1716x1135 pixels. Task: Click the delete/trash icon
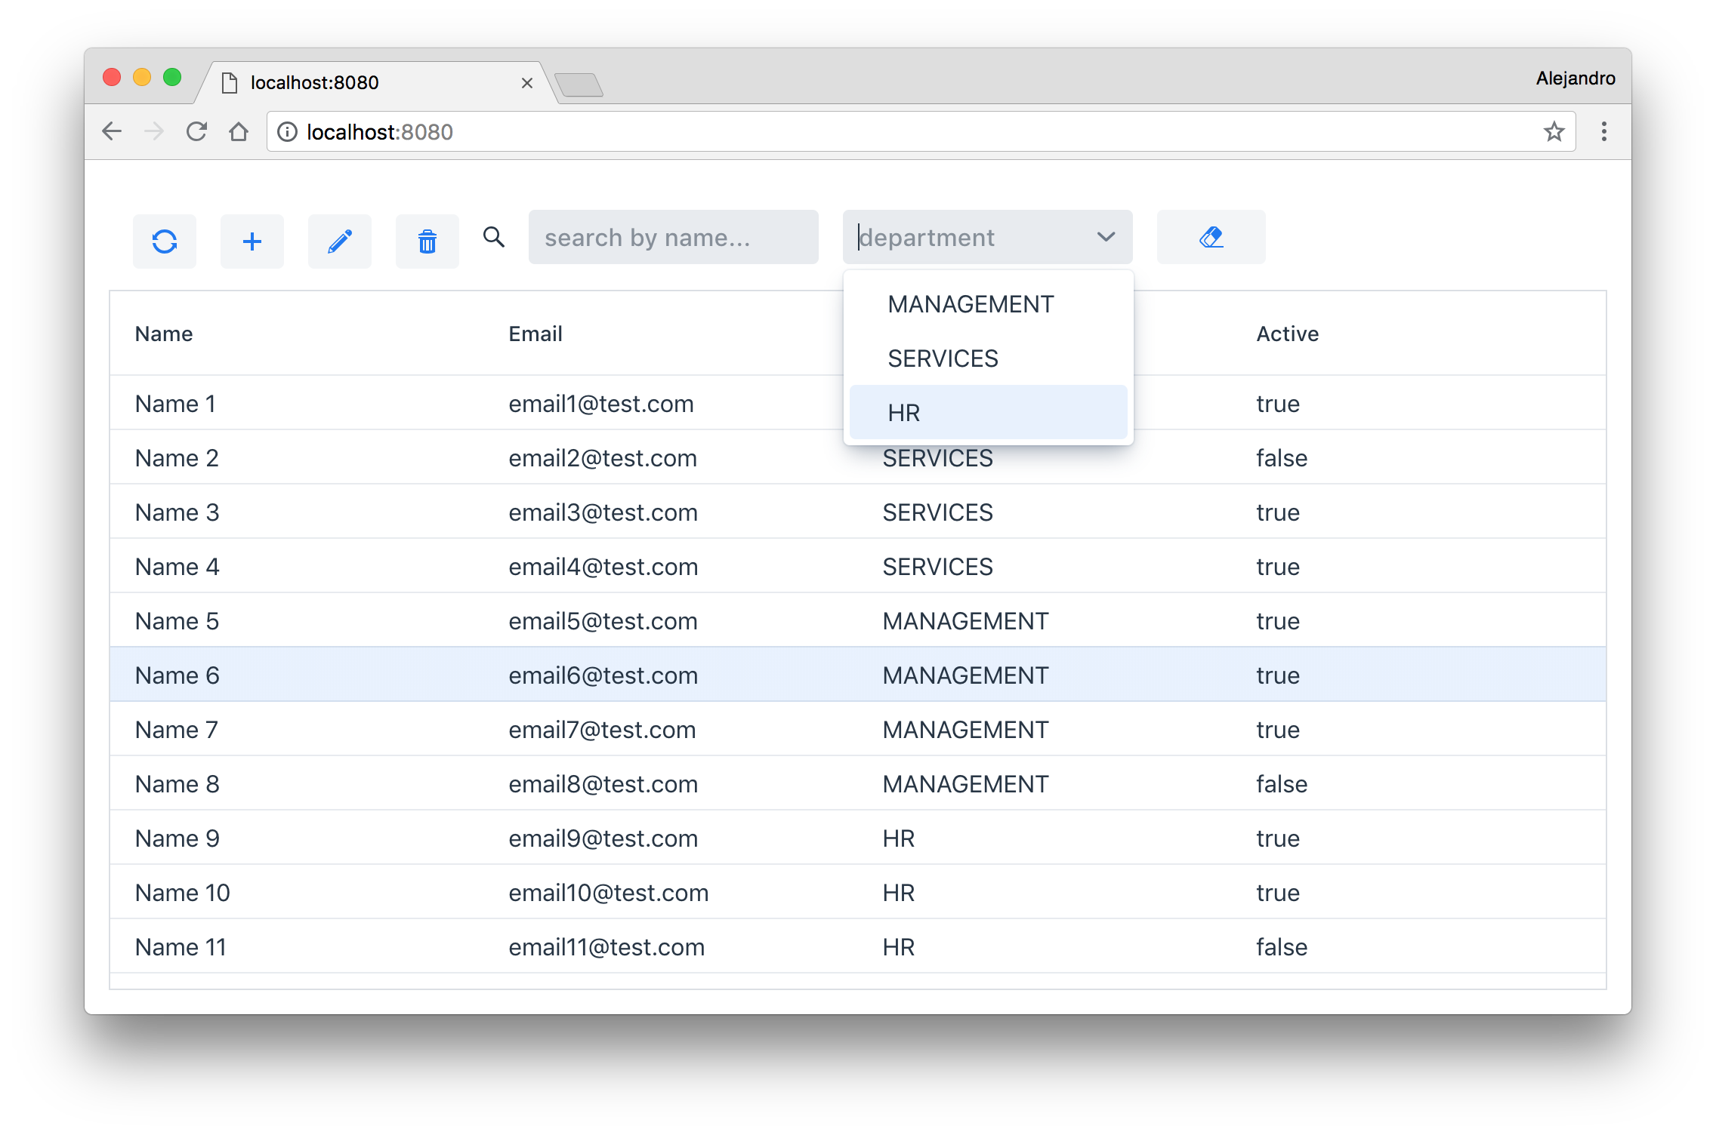[x=428, y=238]
